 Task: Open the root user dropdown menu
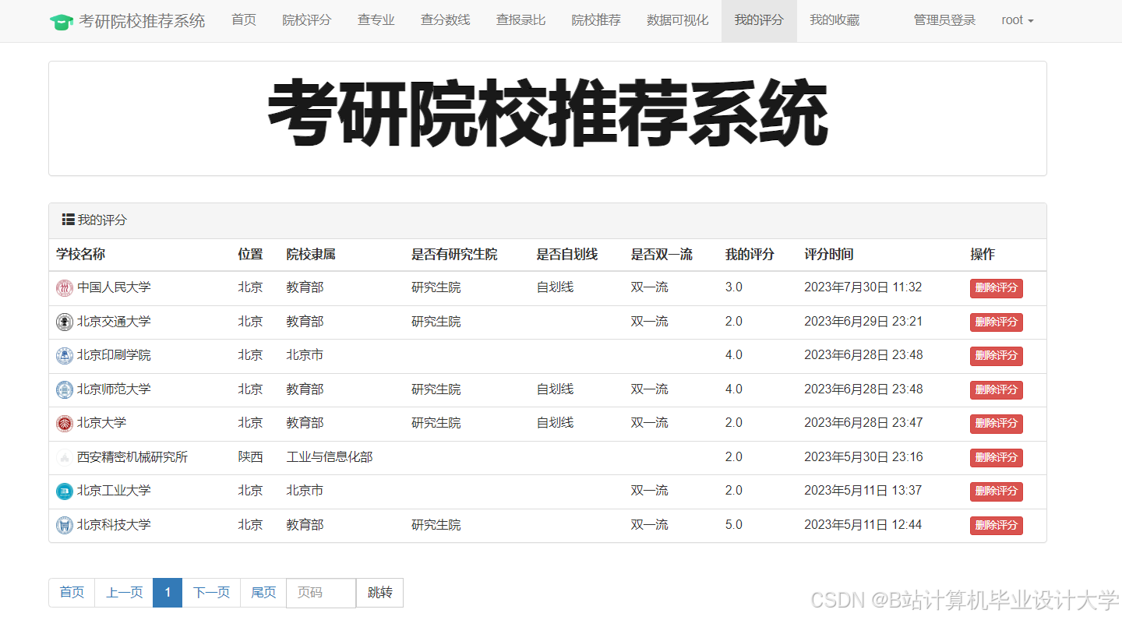[1018, 20]
